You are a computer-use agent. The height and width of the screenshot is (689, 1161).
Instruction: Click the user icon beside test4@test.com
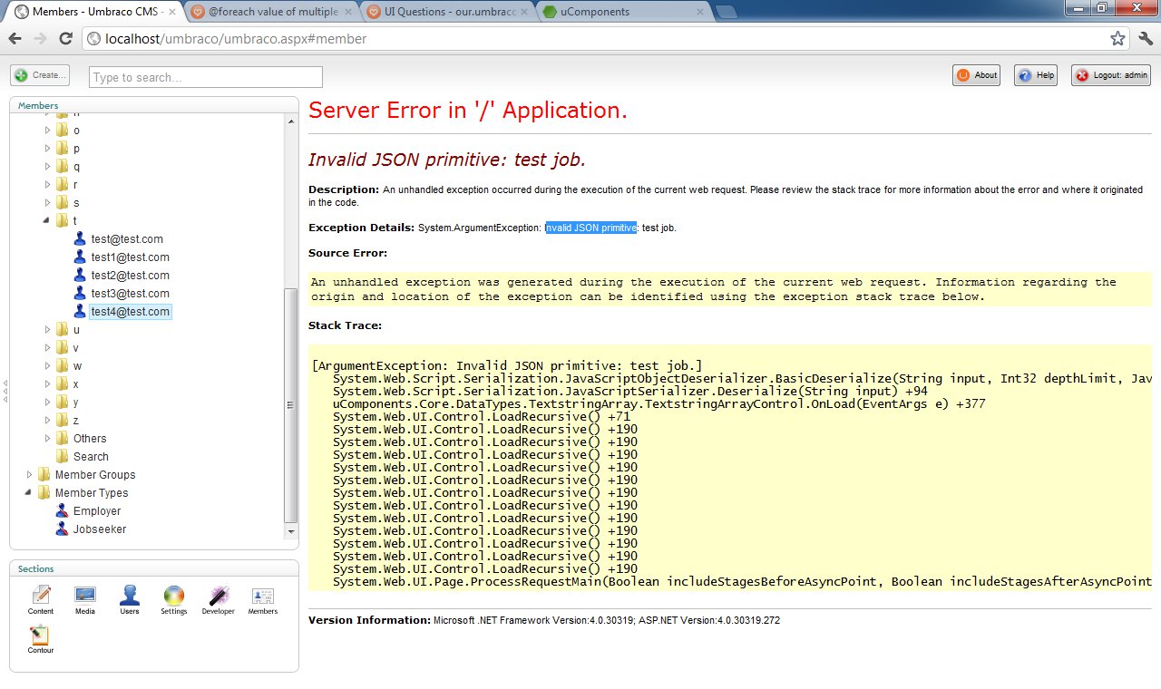pos(80,312)
